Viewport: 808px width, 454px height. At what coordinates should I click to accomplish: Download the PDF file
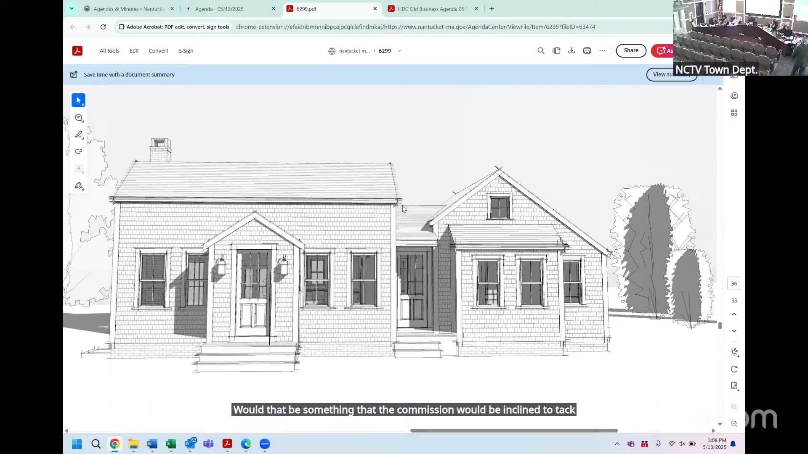pyautogui.click(x=571, y=51)
